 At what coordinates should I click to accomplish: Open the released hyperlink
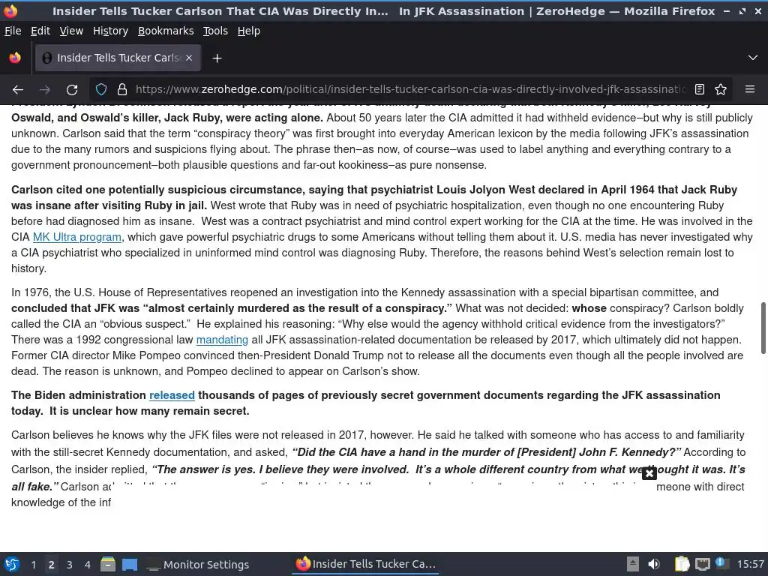click(172, 395)
